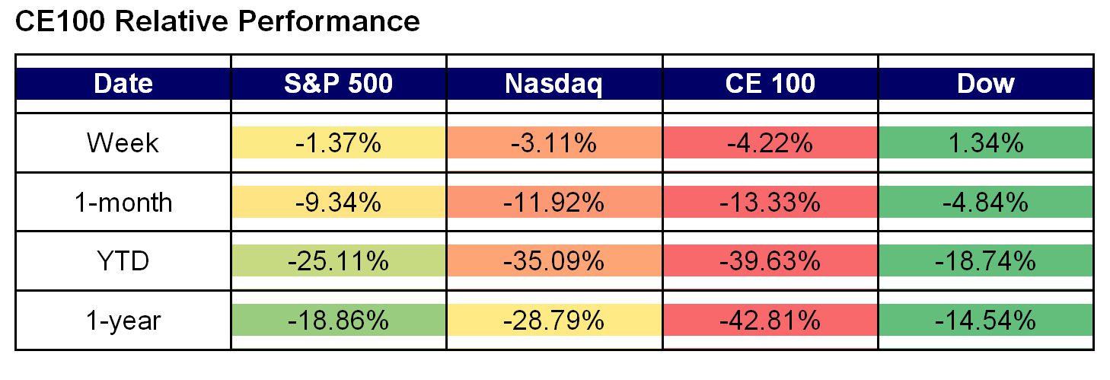Click the -14.54% Dow 1-year cell
Screen dimensions: 1110x380
click(985, 321)
